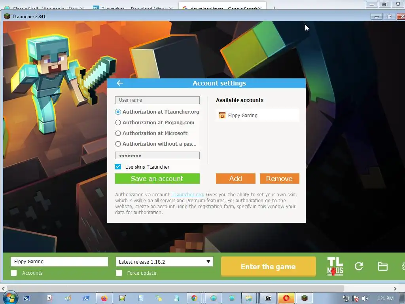Open the TL Mods icon
The width and height of the screenshot is (405, 304).
(335, 266)
